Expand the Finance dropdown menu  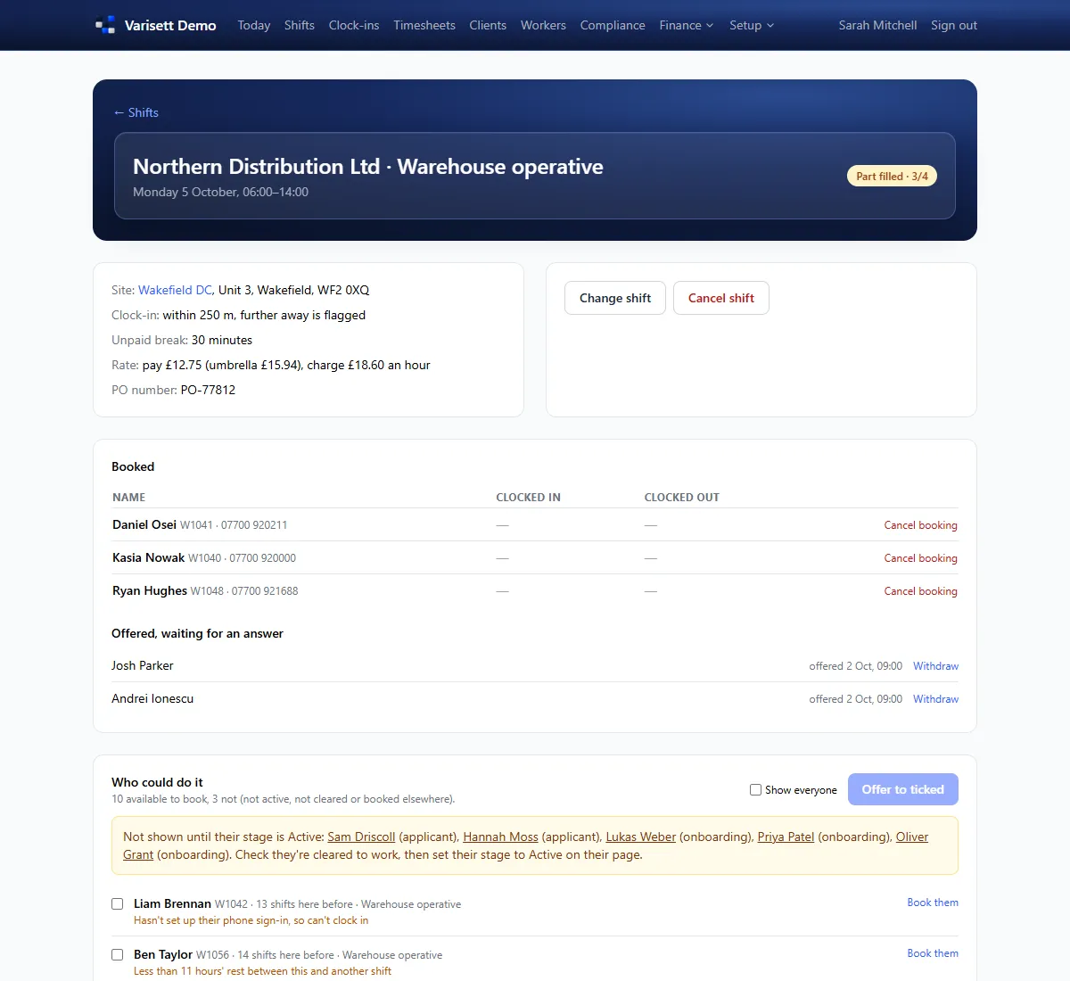coord(687,25)
